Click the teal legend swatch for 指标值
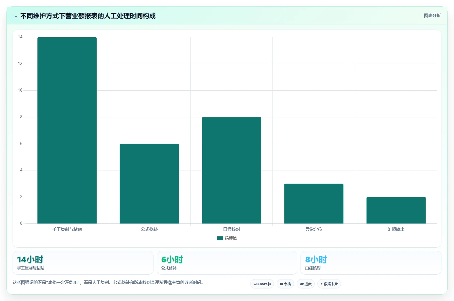The width and height of the screenshot is (454, 301). (x=220, y=238)
